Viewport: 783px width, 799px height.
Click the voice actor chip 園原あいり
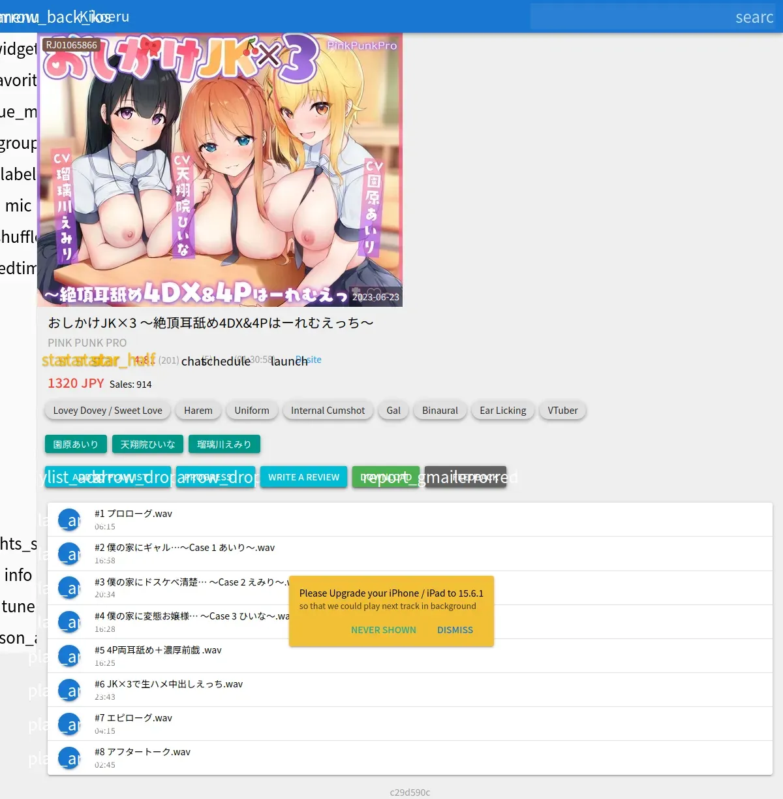(x=76, y=445)
